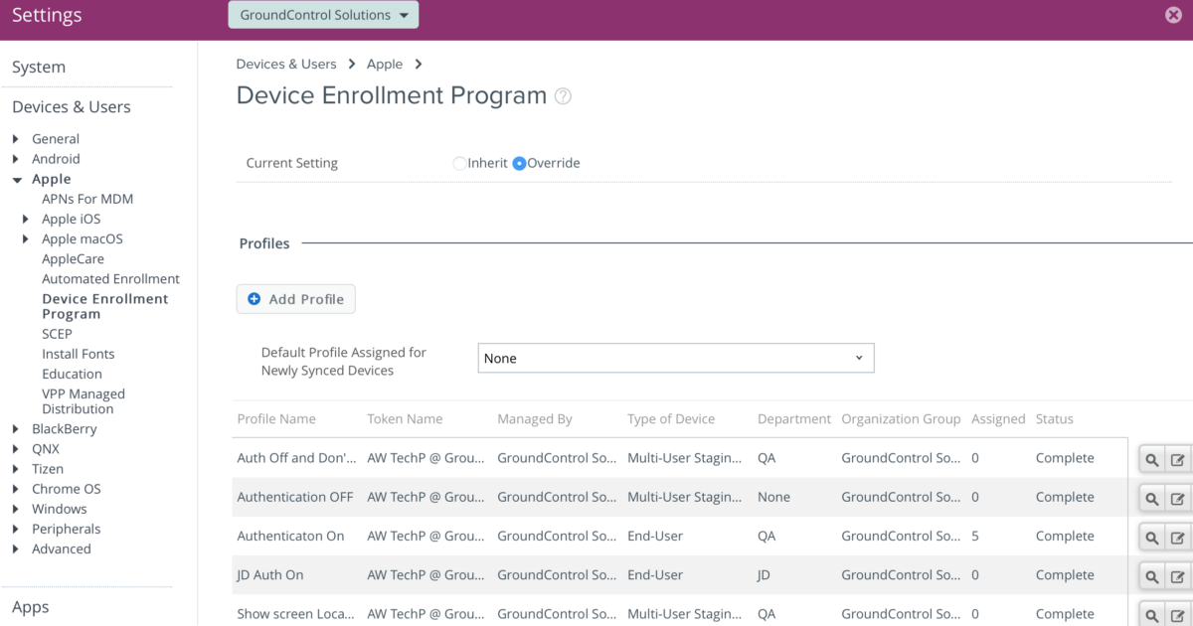Sort the table by Profile Name

coord(275,418)
